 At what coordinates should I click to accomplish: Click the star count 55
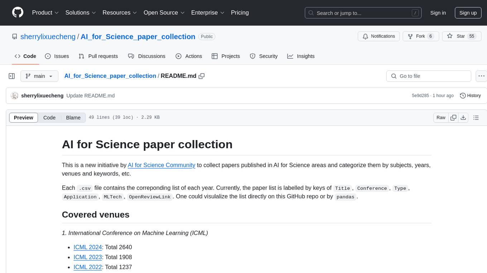(x=472, y=36)
